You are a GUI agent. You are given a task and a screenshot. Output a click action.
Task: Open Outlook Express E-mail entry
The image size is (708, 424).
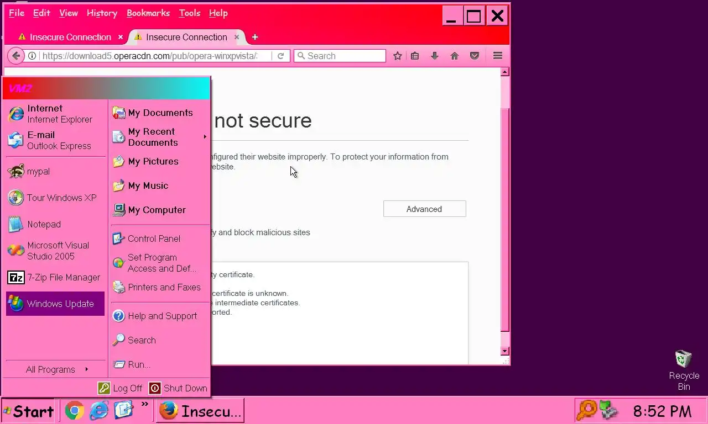pyautogui.click(x=55, y=140)
